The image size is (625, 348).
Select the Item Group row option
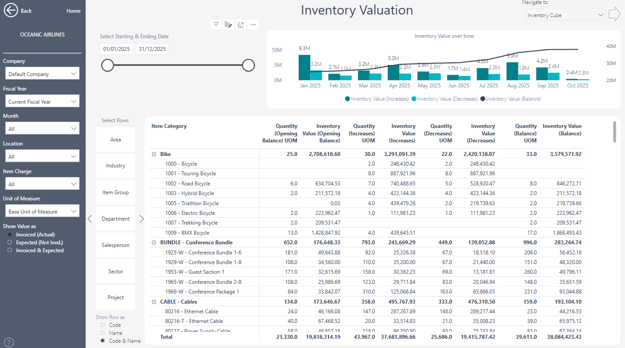click(116, 192)
